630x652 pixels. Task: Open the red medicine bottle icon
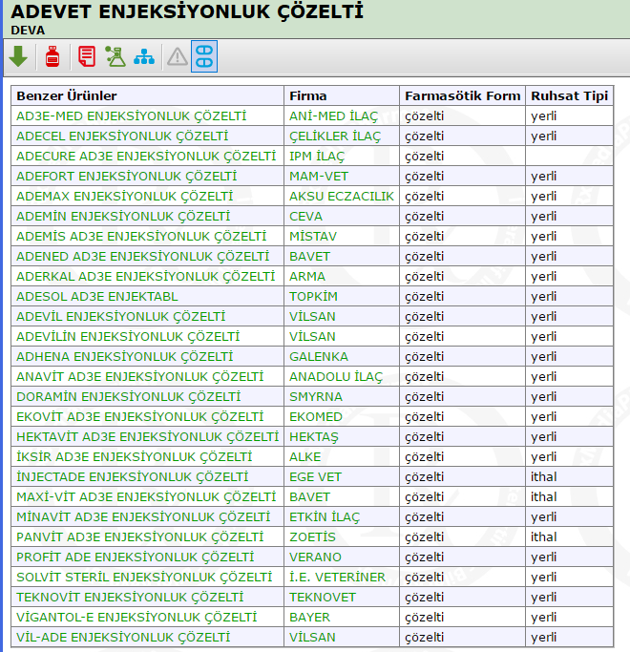pyautogui.click(x=52, y=57)
